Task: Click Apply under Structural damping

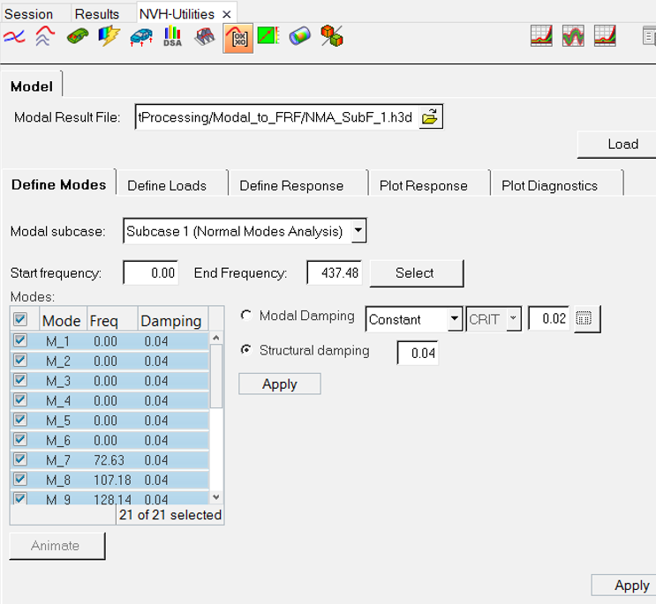Action: tap(280, 384)
